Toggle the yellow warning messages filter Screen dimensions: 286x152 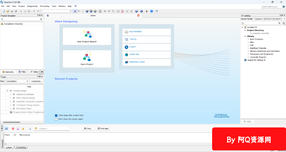(23, 129)
